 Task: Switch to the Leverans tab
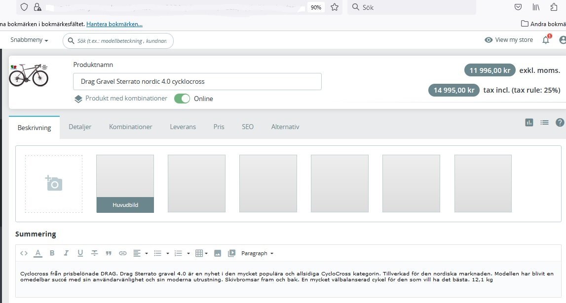(183, 127)
